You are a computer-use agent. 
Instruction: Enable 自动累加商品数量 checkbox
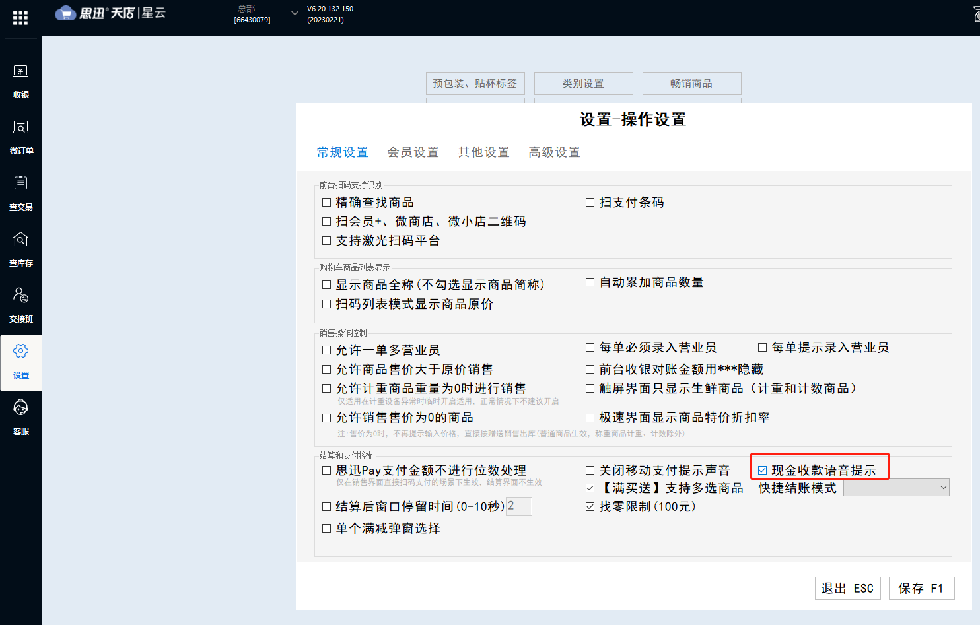[590, 282]
